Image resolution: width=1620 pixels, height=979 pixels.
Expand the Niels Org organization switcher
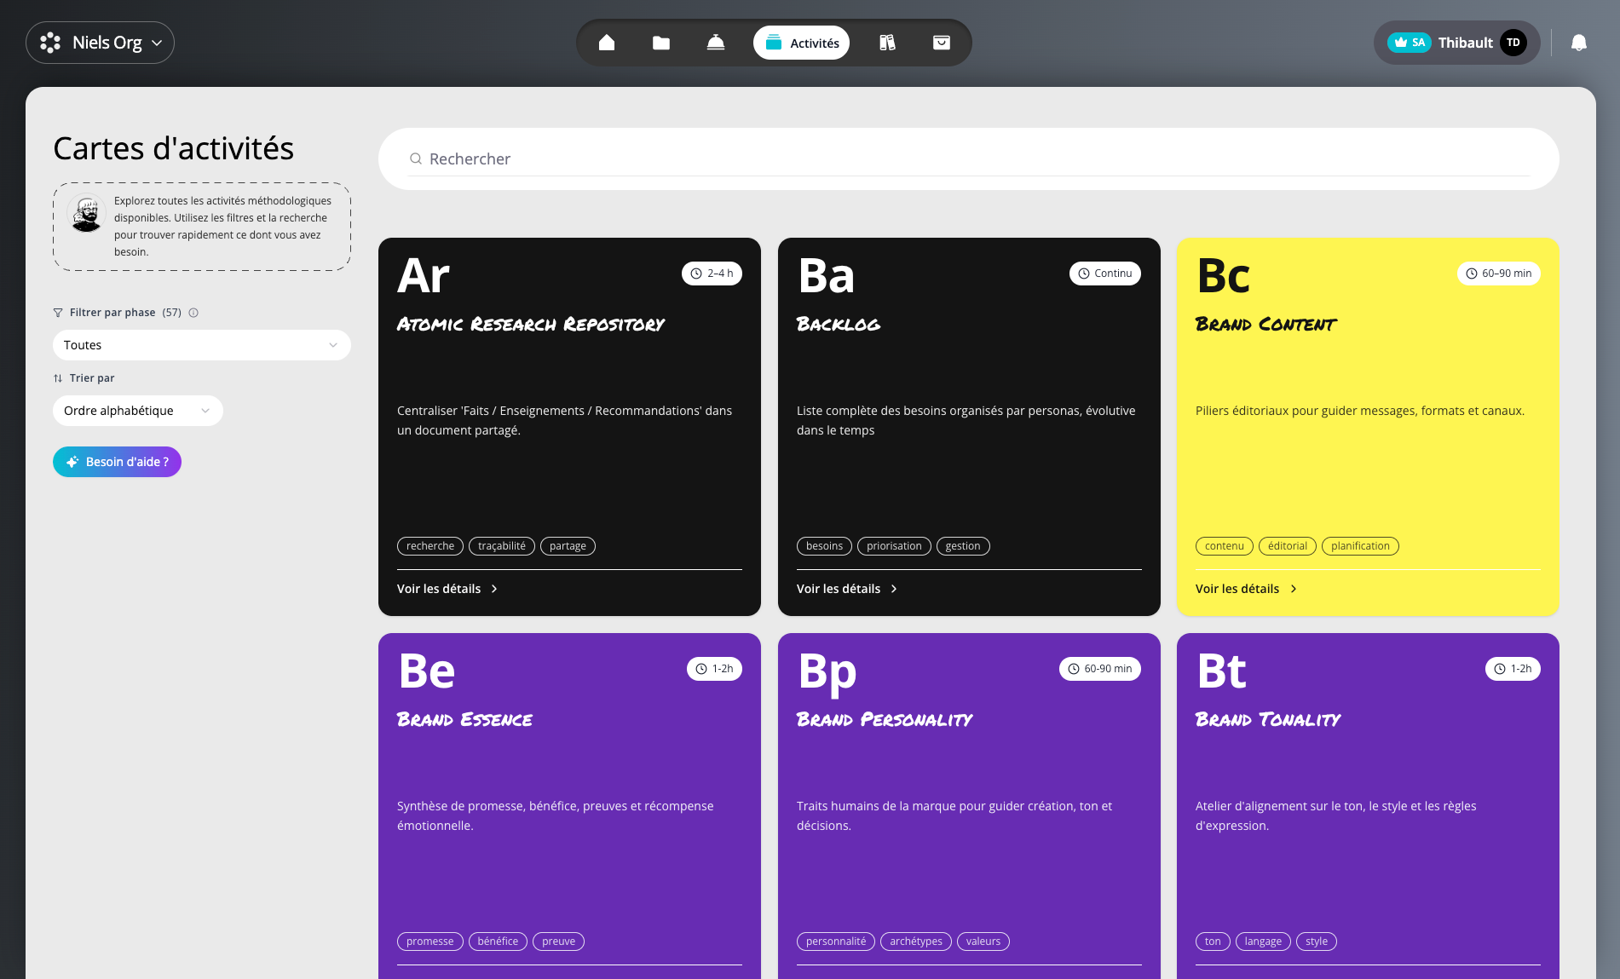(100, 43)
